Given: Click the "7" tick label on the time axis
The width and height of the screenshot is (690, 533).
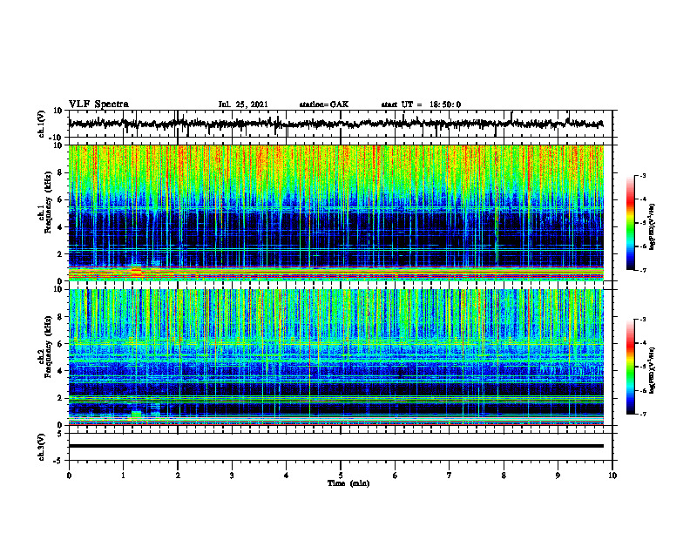Looking at the screenshot, I should pos(450,476).
